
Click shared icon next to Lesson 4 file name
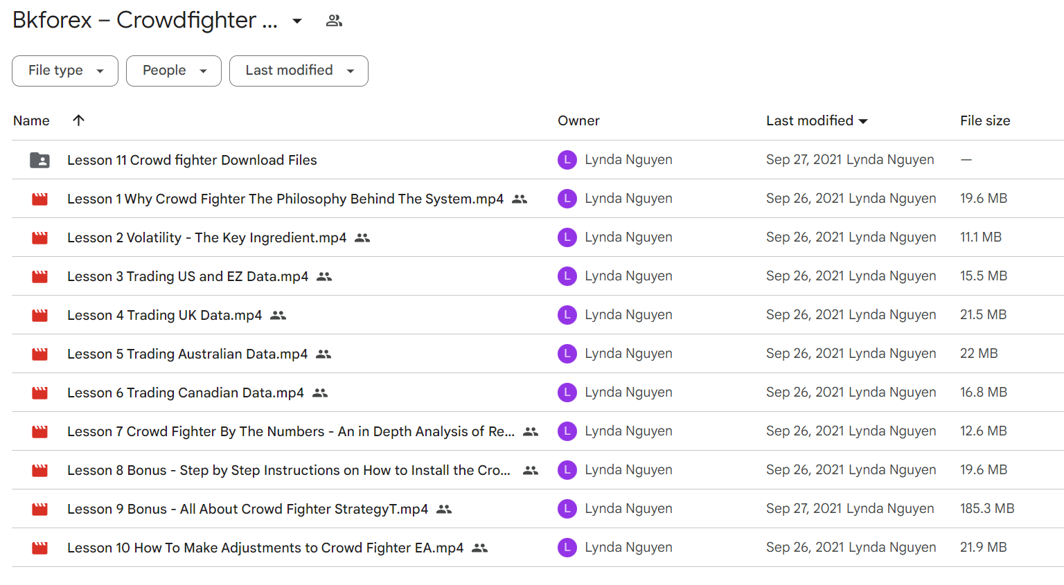pos(278,315)
